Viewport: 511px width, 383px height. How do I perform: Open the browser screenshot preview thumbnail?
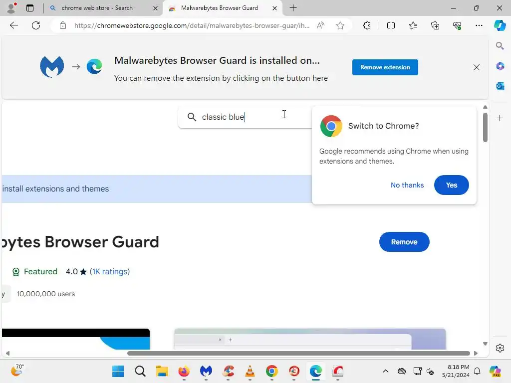click(309, 339)
